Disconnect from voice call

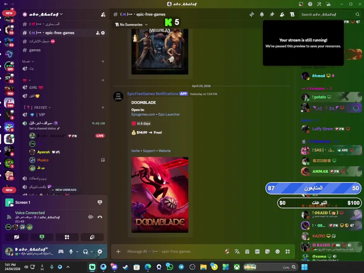pos(100,217)
